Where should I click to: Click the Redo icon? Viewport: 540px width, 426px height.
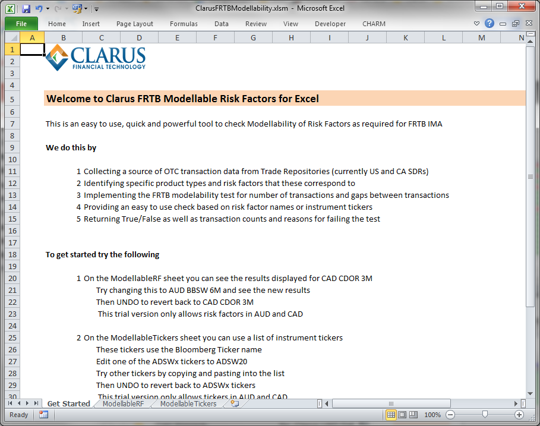point(58,8)
